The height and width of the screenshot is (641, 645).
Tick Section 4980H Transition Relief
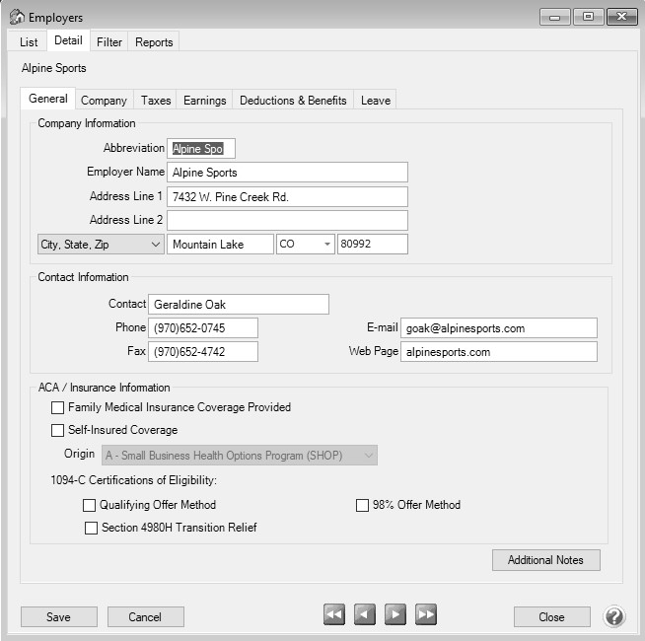(x=91, y=528)
